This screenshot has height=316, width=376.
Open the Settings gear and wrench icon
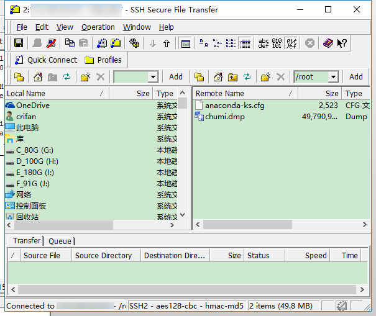(134, 43)
